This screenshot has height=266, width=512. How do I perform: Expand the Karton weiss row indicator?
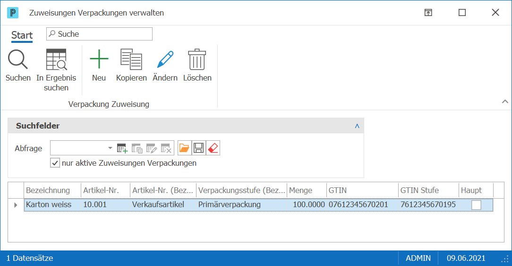(x=16, y=205)
